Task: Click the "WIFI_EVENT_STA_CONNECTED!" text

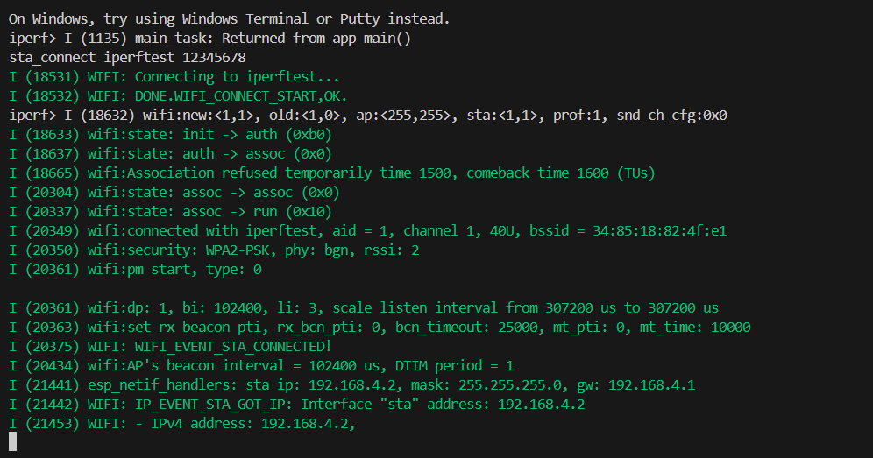Action: pyautogui.click(x=229, y=347)
